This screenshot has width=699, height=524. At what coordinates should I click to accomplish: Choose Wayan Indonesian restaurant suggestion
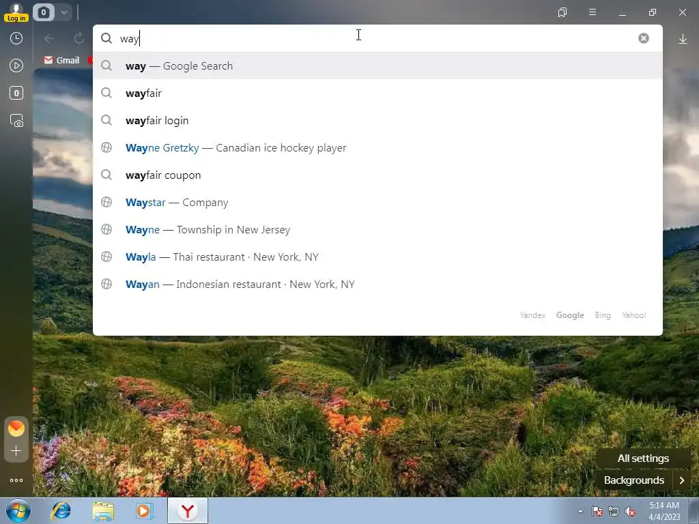pyautogui.click(x=377, y=285)
